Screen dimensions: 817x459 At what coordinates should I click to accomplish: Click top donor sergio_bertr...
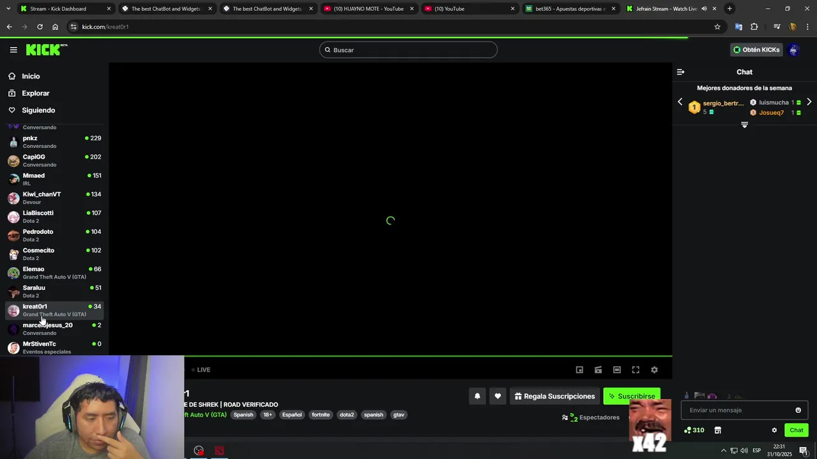[723, 103]
